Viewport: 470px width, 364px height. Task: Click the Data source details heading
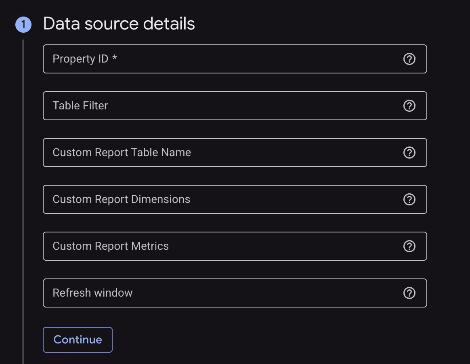tap(119, 24)
